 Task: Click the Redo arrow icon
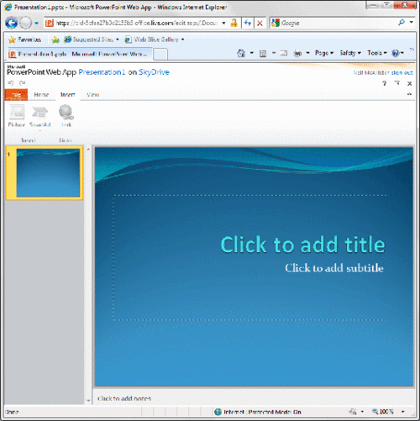point(22,83)
